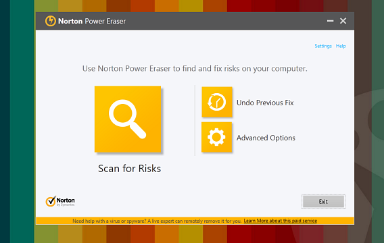Click the 'Use Norton Power Eraser to find' heading
The image size is (384, 243).
coord(195,68)
